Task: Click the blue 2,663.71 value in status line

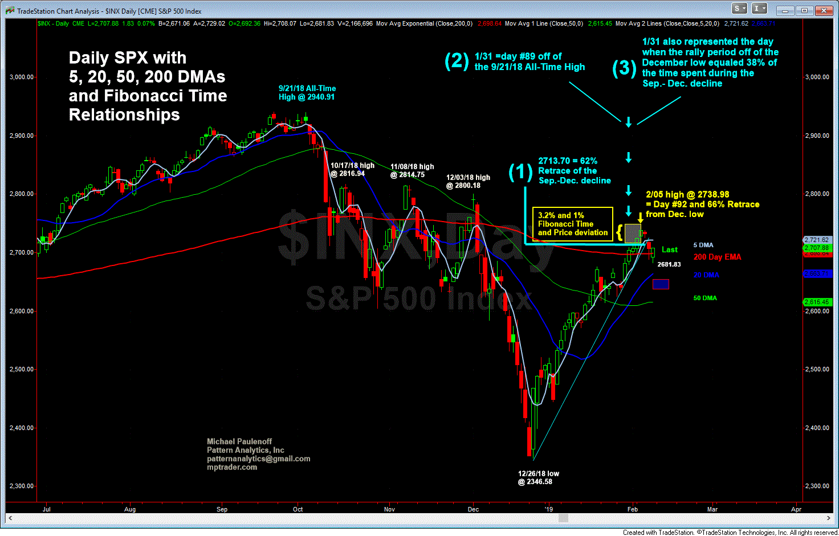Action: [x=764, y=24]
